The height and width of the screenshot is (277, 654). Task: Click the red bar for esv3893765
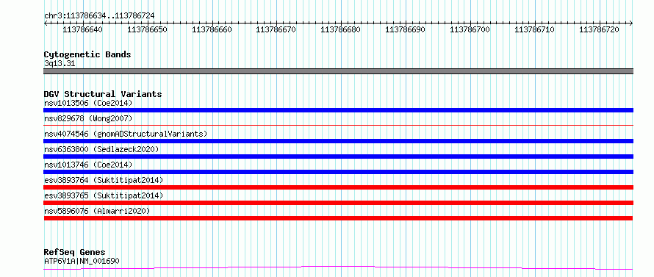click(338, 203)
